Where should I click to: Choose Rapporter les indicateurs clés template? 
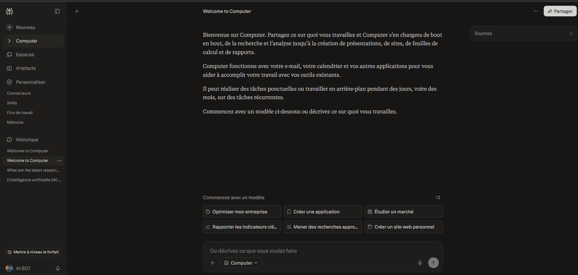[242, 227]
